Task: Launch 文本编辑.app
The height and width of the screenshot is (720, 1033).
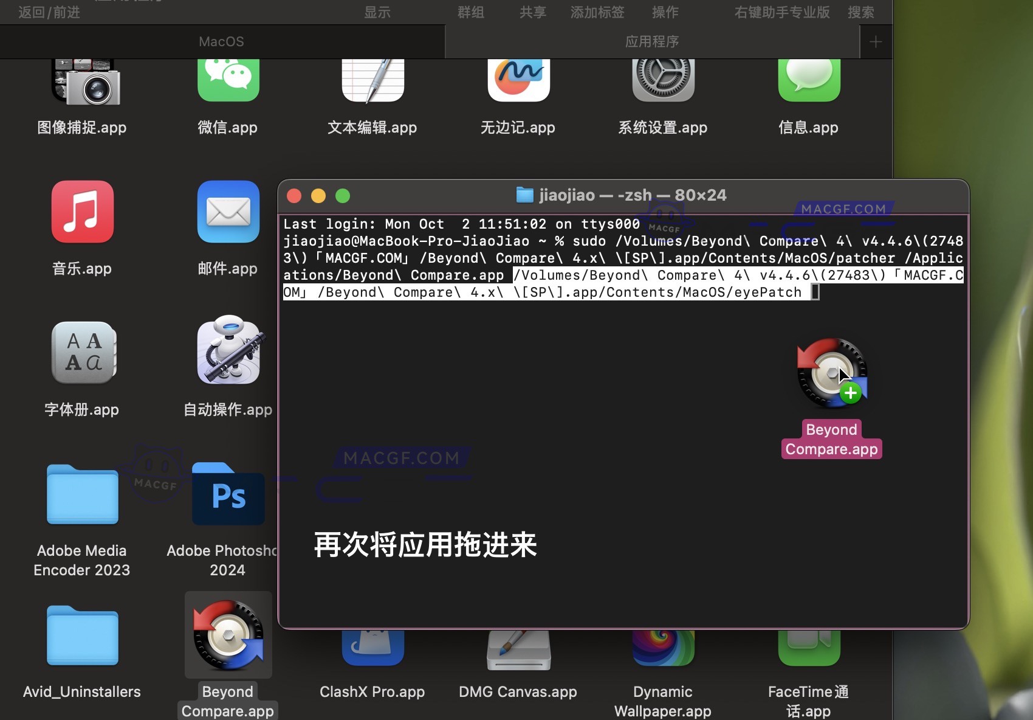Action: click(372, 80)
